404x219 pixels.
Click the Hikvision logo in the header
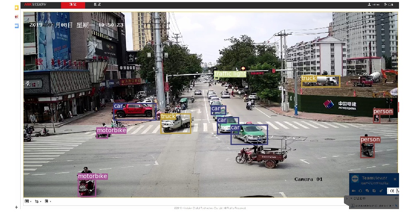point(35,5)
